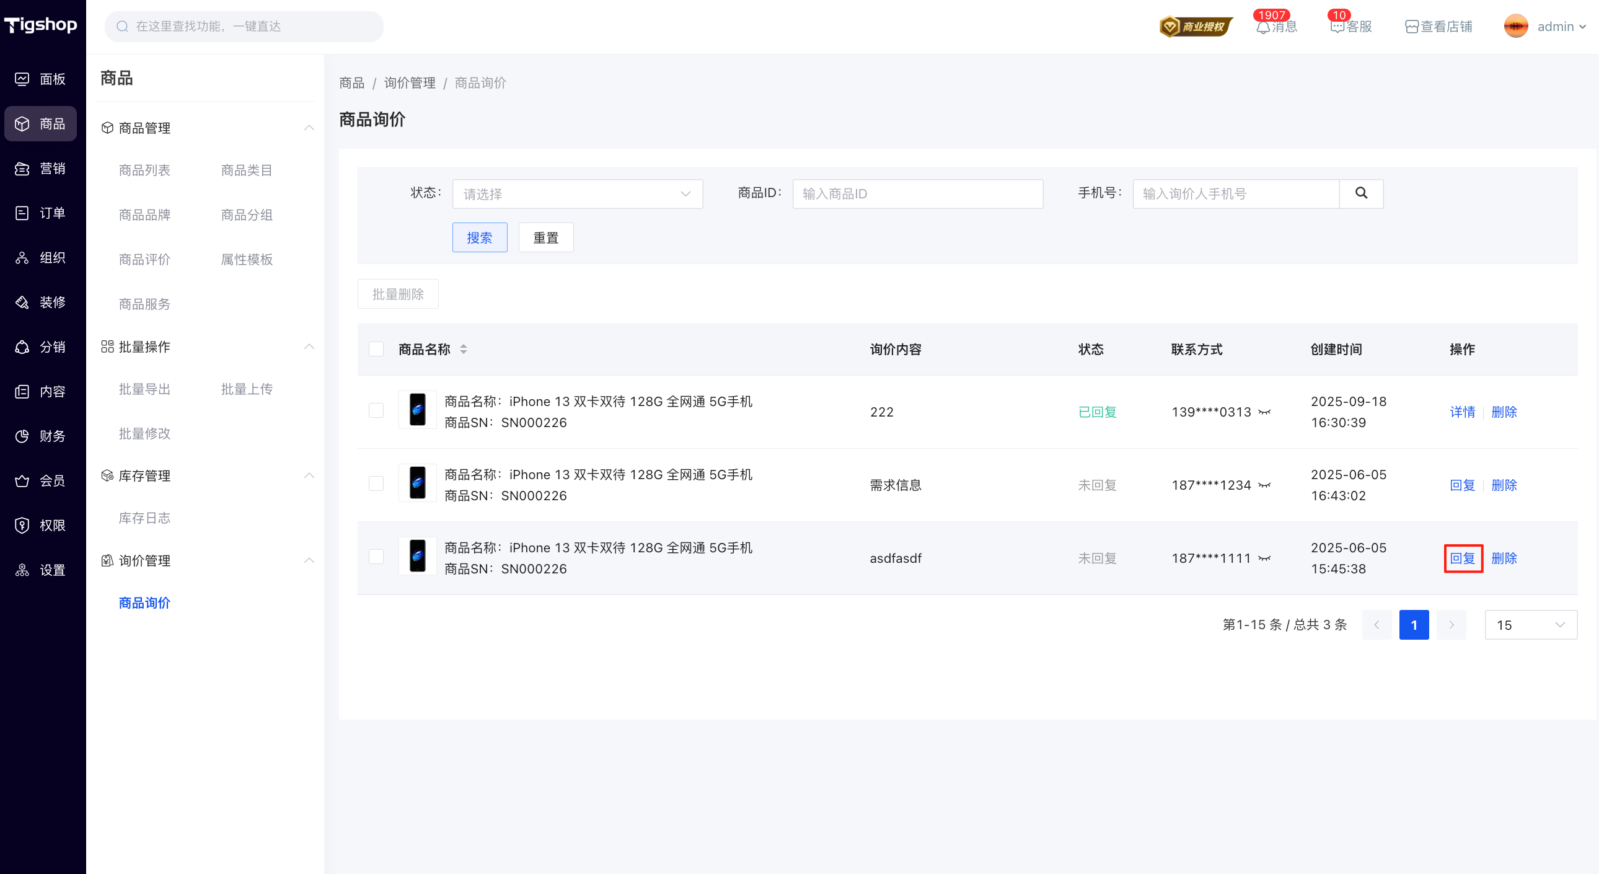The image size is (1599, 874).
Task: Click into the 输入商品ID input field
Action: [917, 194]
